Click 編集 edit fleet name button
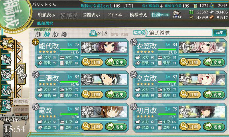The image size is (229, 137). [x=220, y=33]
